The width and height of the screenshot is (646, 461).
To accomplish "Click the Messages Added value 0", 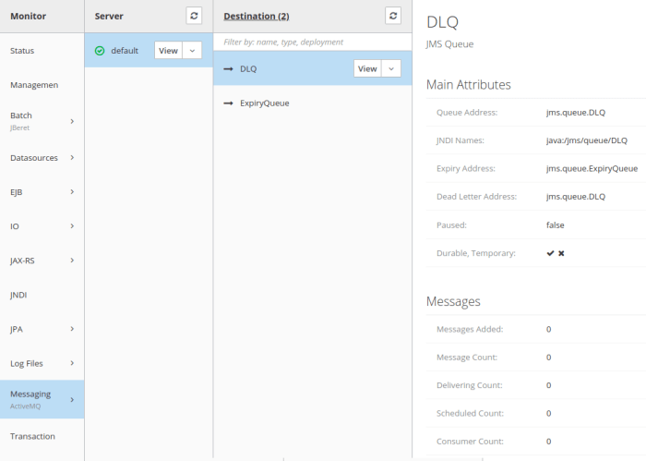I will click(x=549, y=329).
